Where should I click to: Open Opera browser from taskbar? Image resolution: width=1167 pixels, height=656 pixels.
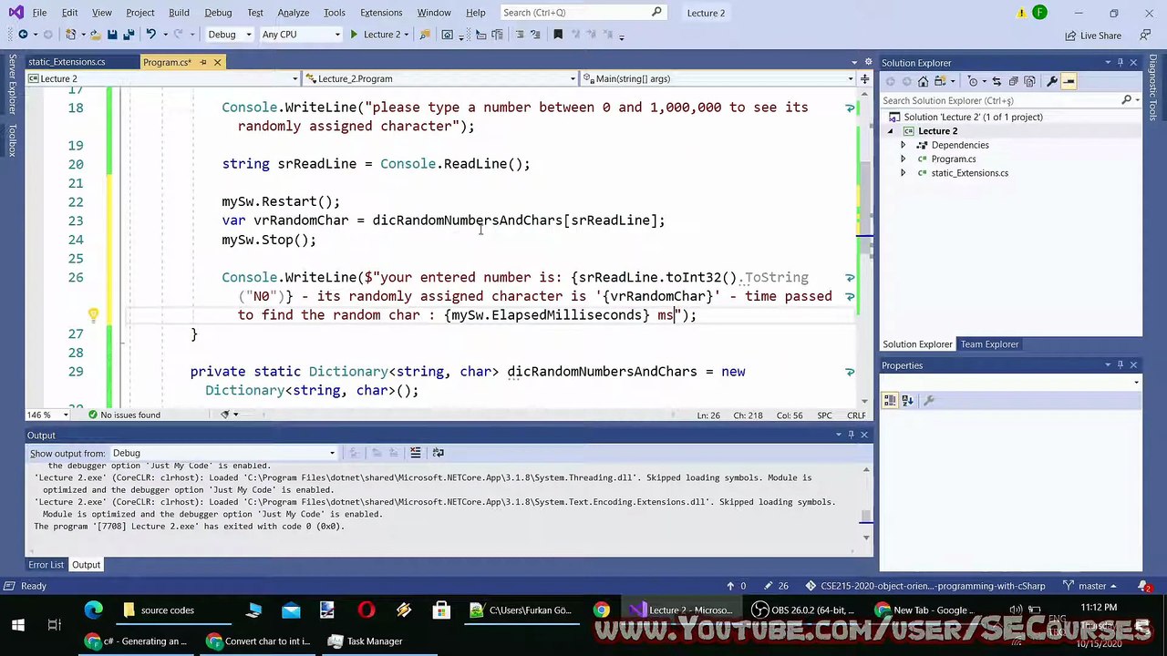366,610
